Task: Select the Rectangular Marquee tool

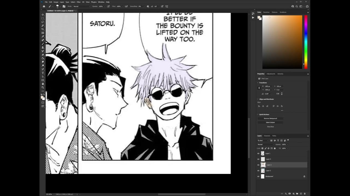Action: (43, 18)
